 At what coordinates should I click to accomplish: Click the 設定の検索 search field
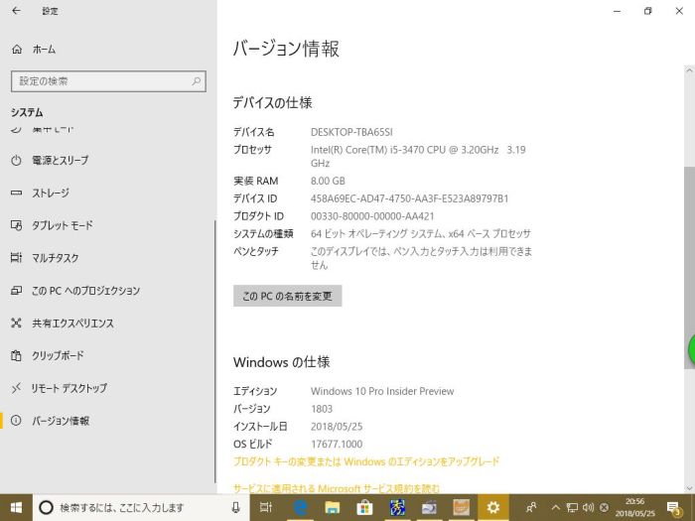point(108,81)
